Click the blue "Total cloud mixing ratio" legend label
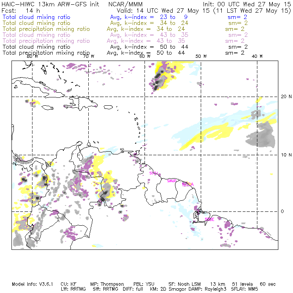 (x=36, y=17)
